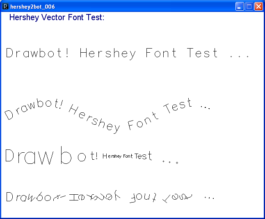Click the ellipsis ending the straight text line
Image resolution: width=265 pixels, height=219 pixels.
(240, 56)
